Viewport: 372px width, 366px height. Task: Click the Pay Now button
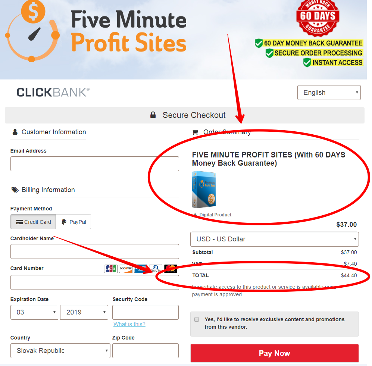pos(275,353)
